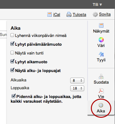Toggle Näytä alku- ja loppuajat checkbox
The height and width of the screenshot is (124, 115).
click(x=12, y=70)
